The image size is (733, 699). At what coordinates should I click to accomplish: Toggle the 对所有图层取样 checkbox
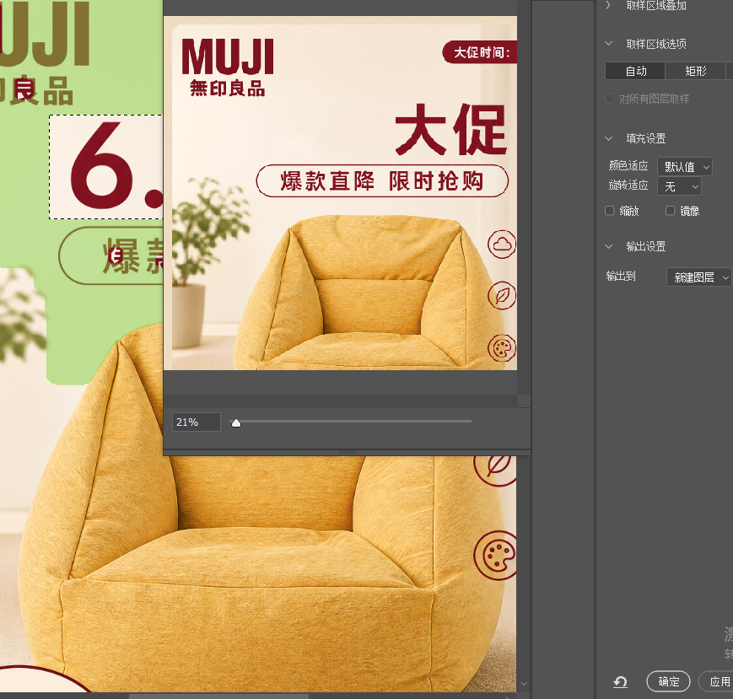(609, 99)
